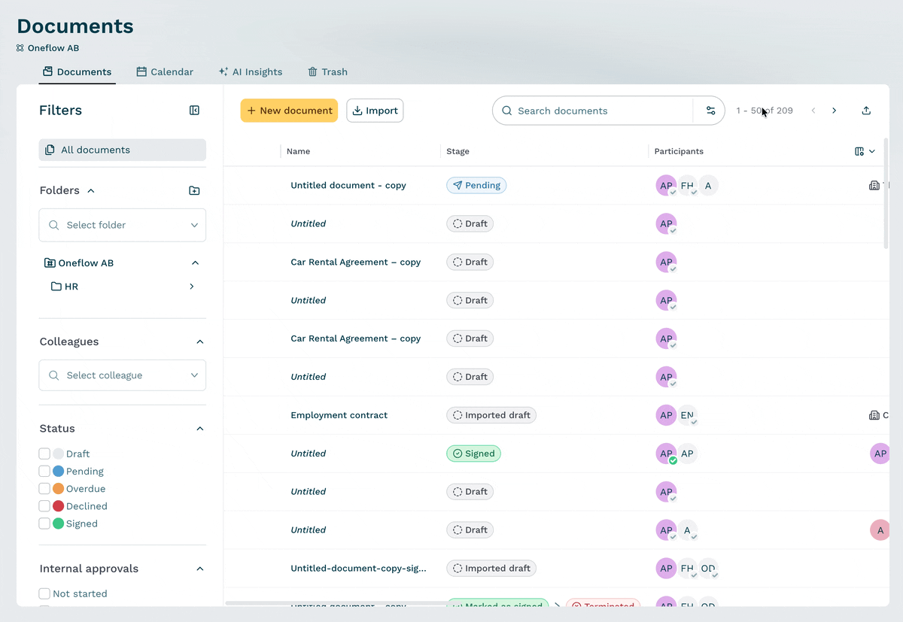
Task: Click the add new folder icon
Action: click(194, 191)
